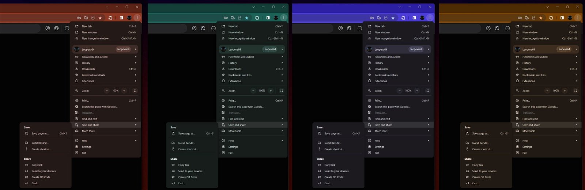The height and width of the screenshot is (190, 585).
Task: Click Extensions puzzle icon in orange window toolbar
Action: click(x=551, y=18)
